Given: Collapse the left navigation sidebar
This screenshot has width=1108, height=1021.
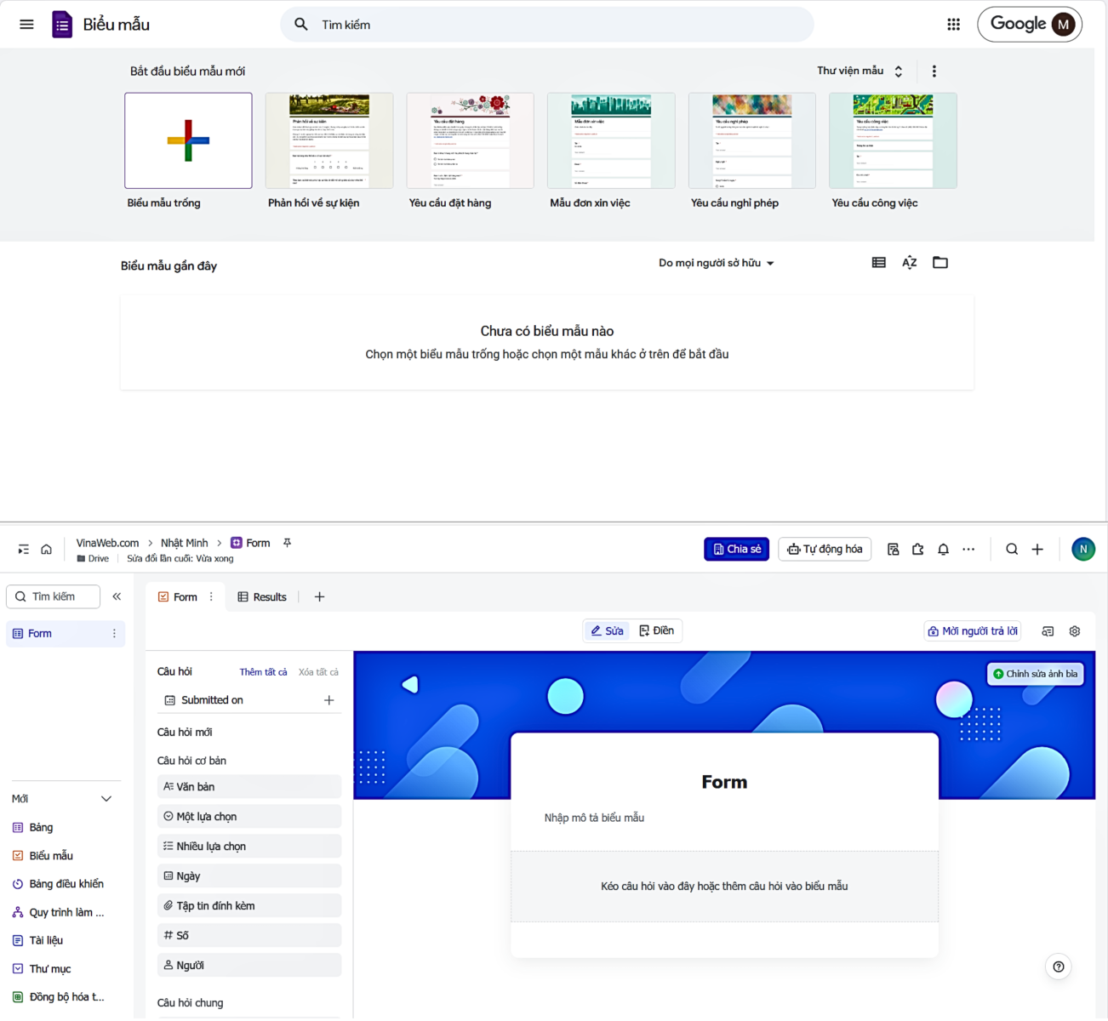Looking at the screenshot, I should [117, 596].
